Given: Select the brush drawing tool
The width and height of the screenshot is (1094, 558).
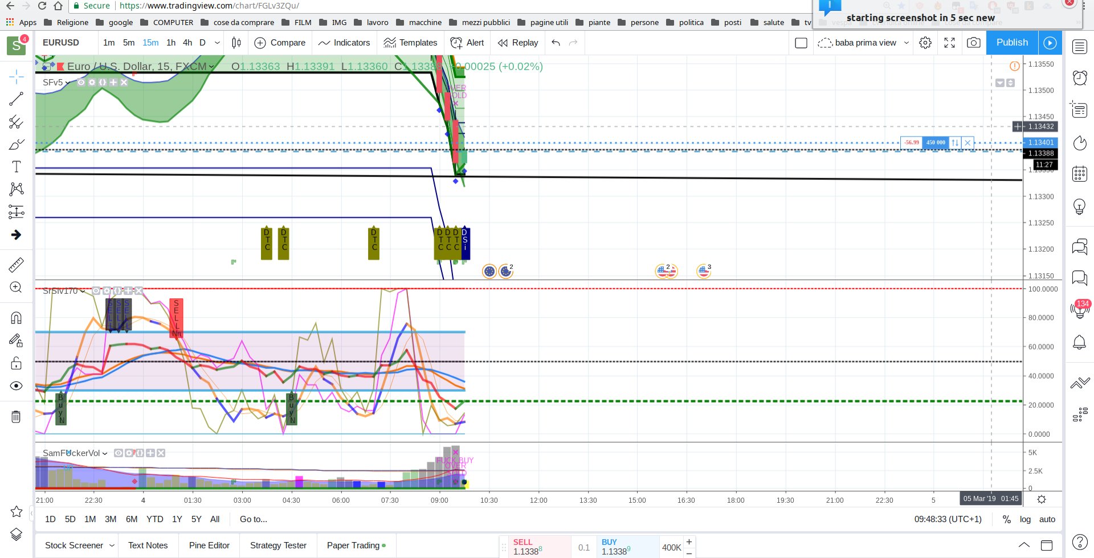Looking at the screenshot, I should pos(17,144).
